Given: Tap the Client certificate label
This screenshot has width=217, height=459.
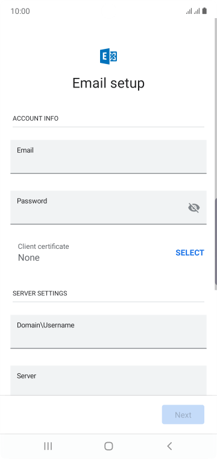Looking at the screenshot, I should coord(43,246).
